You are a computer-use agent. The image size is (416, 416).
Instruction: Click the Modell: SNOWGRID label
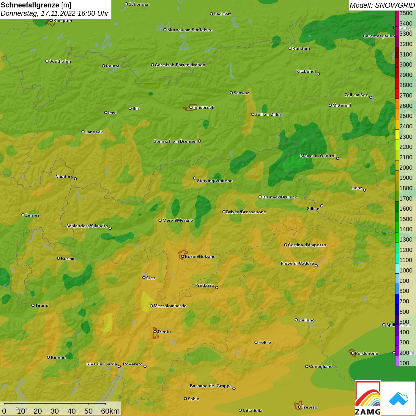click(382, 5)
